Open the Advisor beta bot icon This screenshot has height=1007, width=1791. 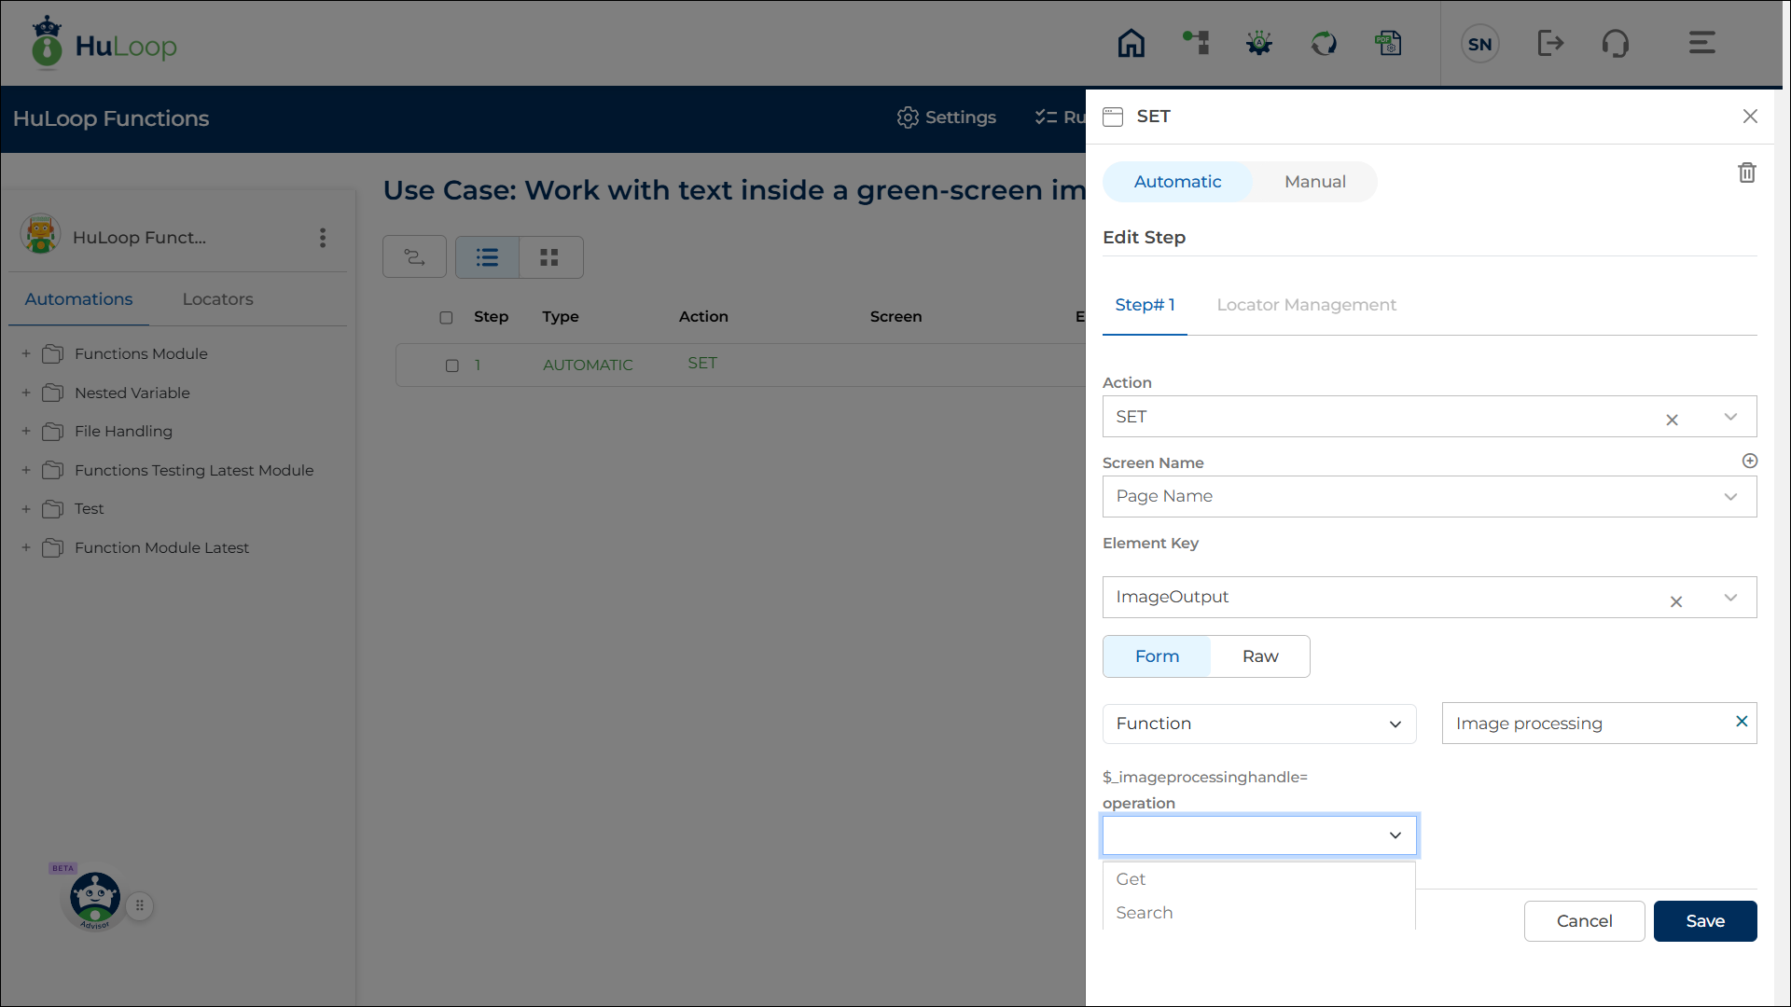[94, 899]
